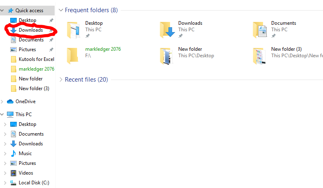Select Kutools for Excel label in sidebar
This screenshot has width=323, height=188.
pos(36,59)
